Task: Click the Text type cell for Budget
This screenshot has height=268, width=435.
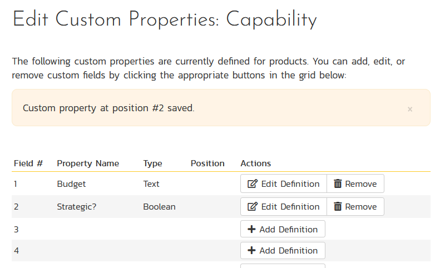Action: [151, 184]
